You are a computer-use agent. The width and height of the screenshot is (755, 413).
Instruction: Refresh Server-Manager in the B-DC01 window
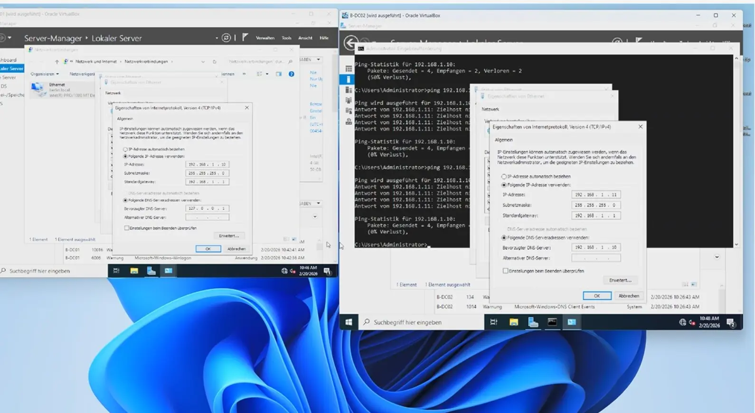(226, 38)
